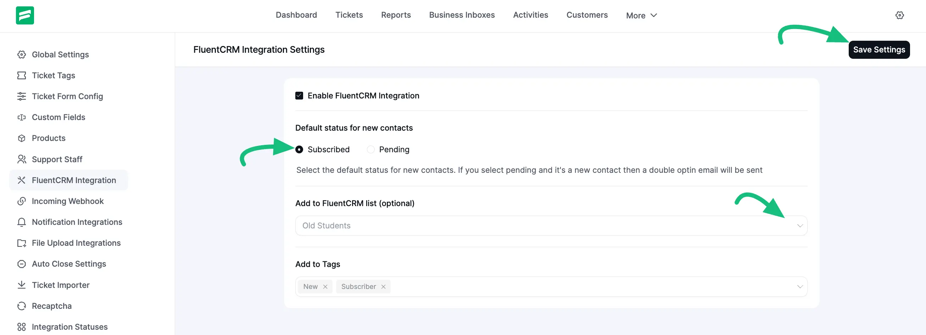Screen dimensions: 926x335
Task: Switch to the Customers tab
Action: tap(587, 15)
